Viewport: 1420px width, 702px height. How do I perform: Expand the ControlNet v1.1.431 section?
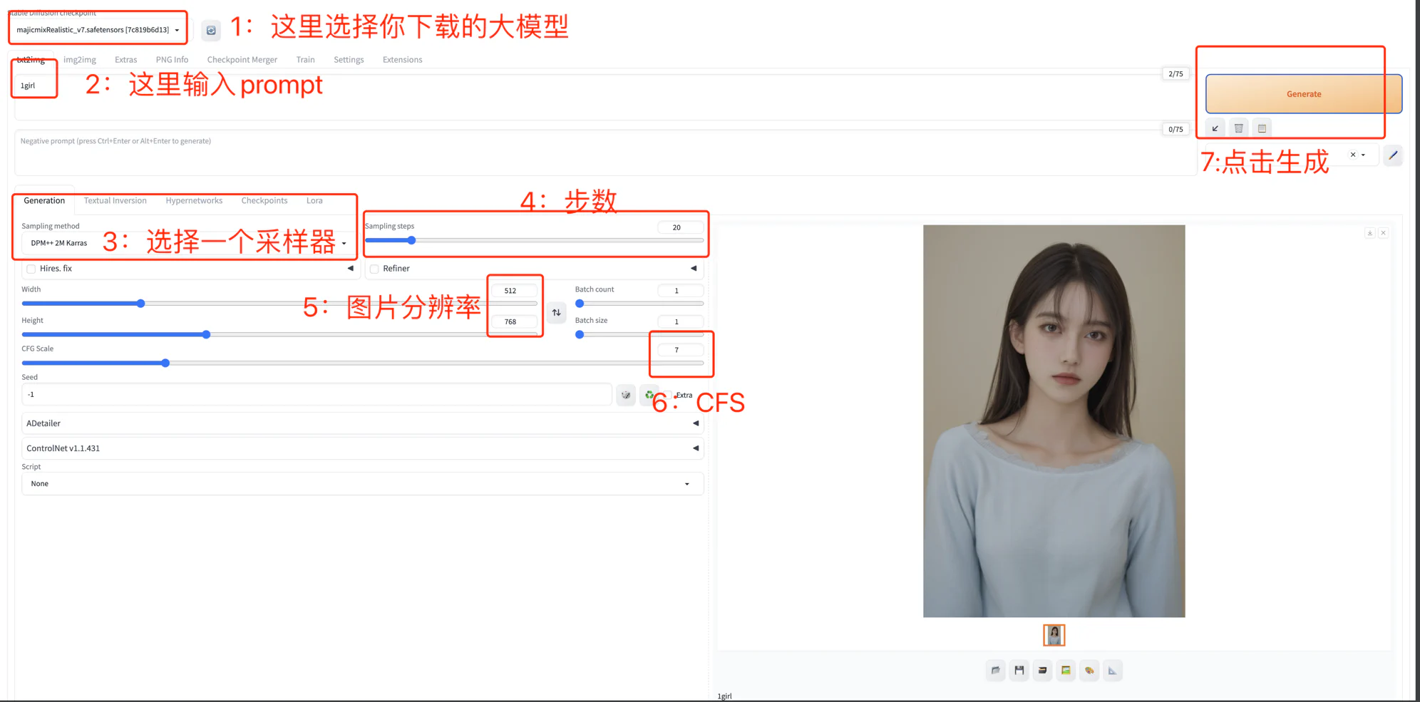click(361, 448)
